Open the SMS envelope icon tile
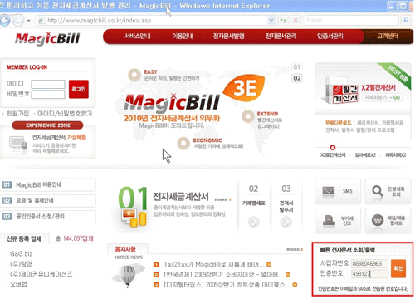The image size is (415, 299). pyautogui.click(x=338, y=191)
